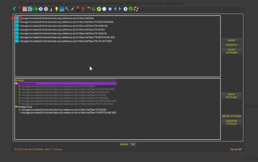Click the blue square toolbar icon
This screenshot has width=258, height=162.
point(62,9)
